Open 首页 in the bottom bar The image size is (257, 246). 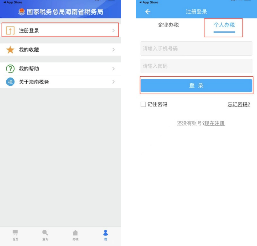15,235
